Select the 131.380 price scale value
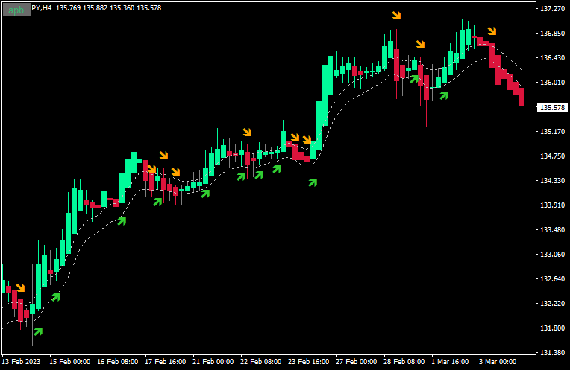The height and width of the screenshot is (370, 570). tap(553, 353)
